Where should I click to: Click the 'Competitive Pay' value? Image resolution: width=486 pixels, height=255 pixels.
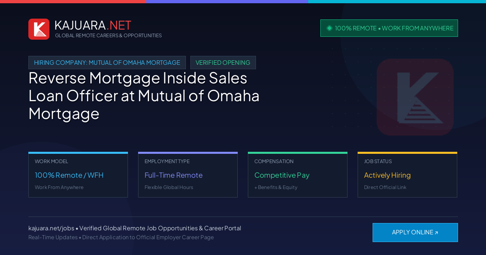point(282,175)
